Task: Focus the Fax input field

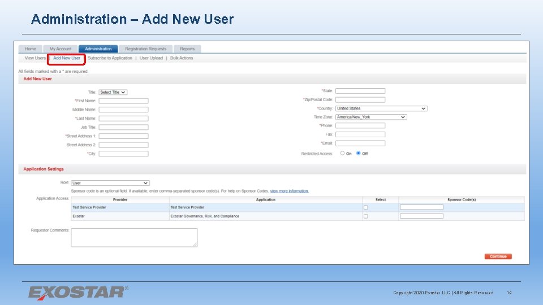Action: pos(360,134)
